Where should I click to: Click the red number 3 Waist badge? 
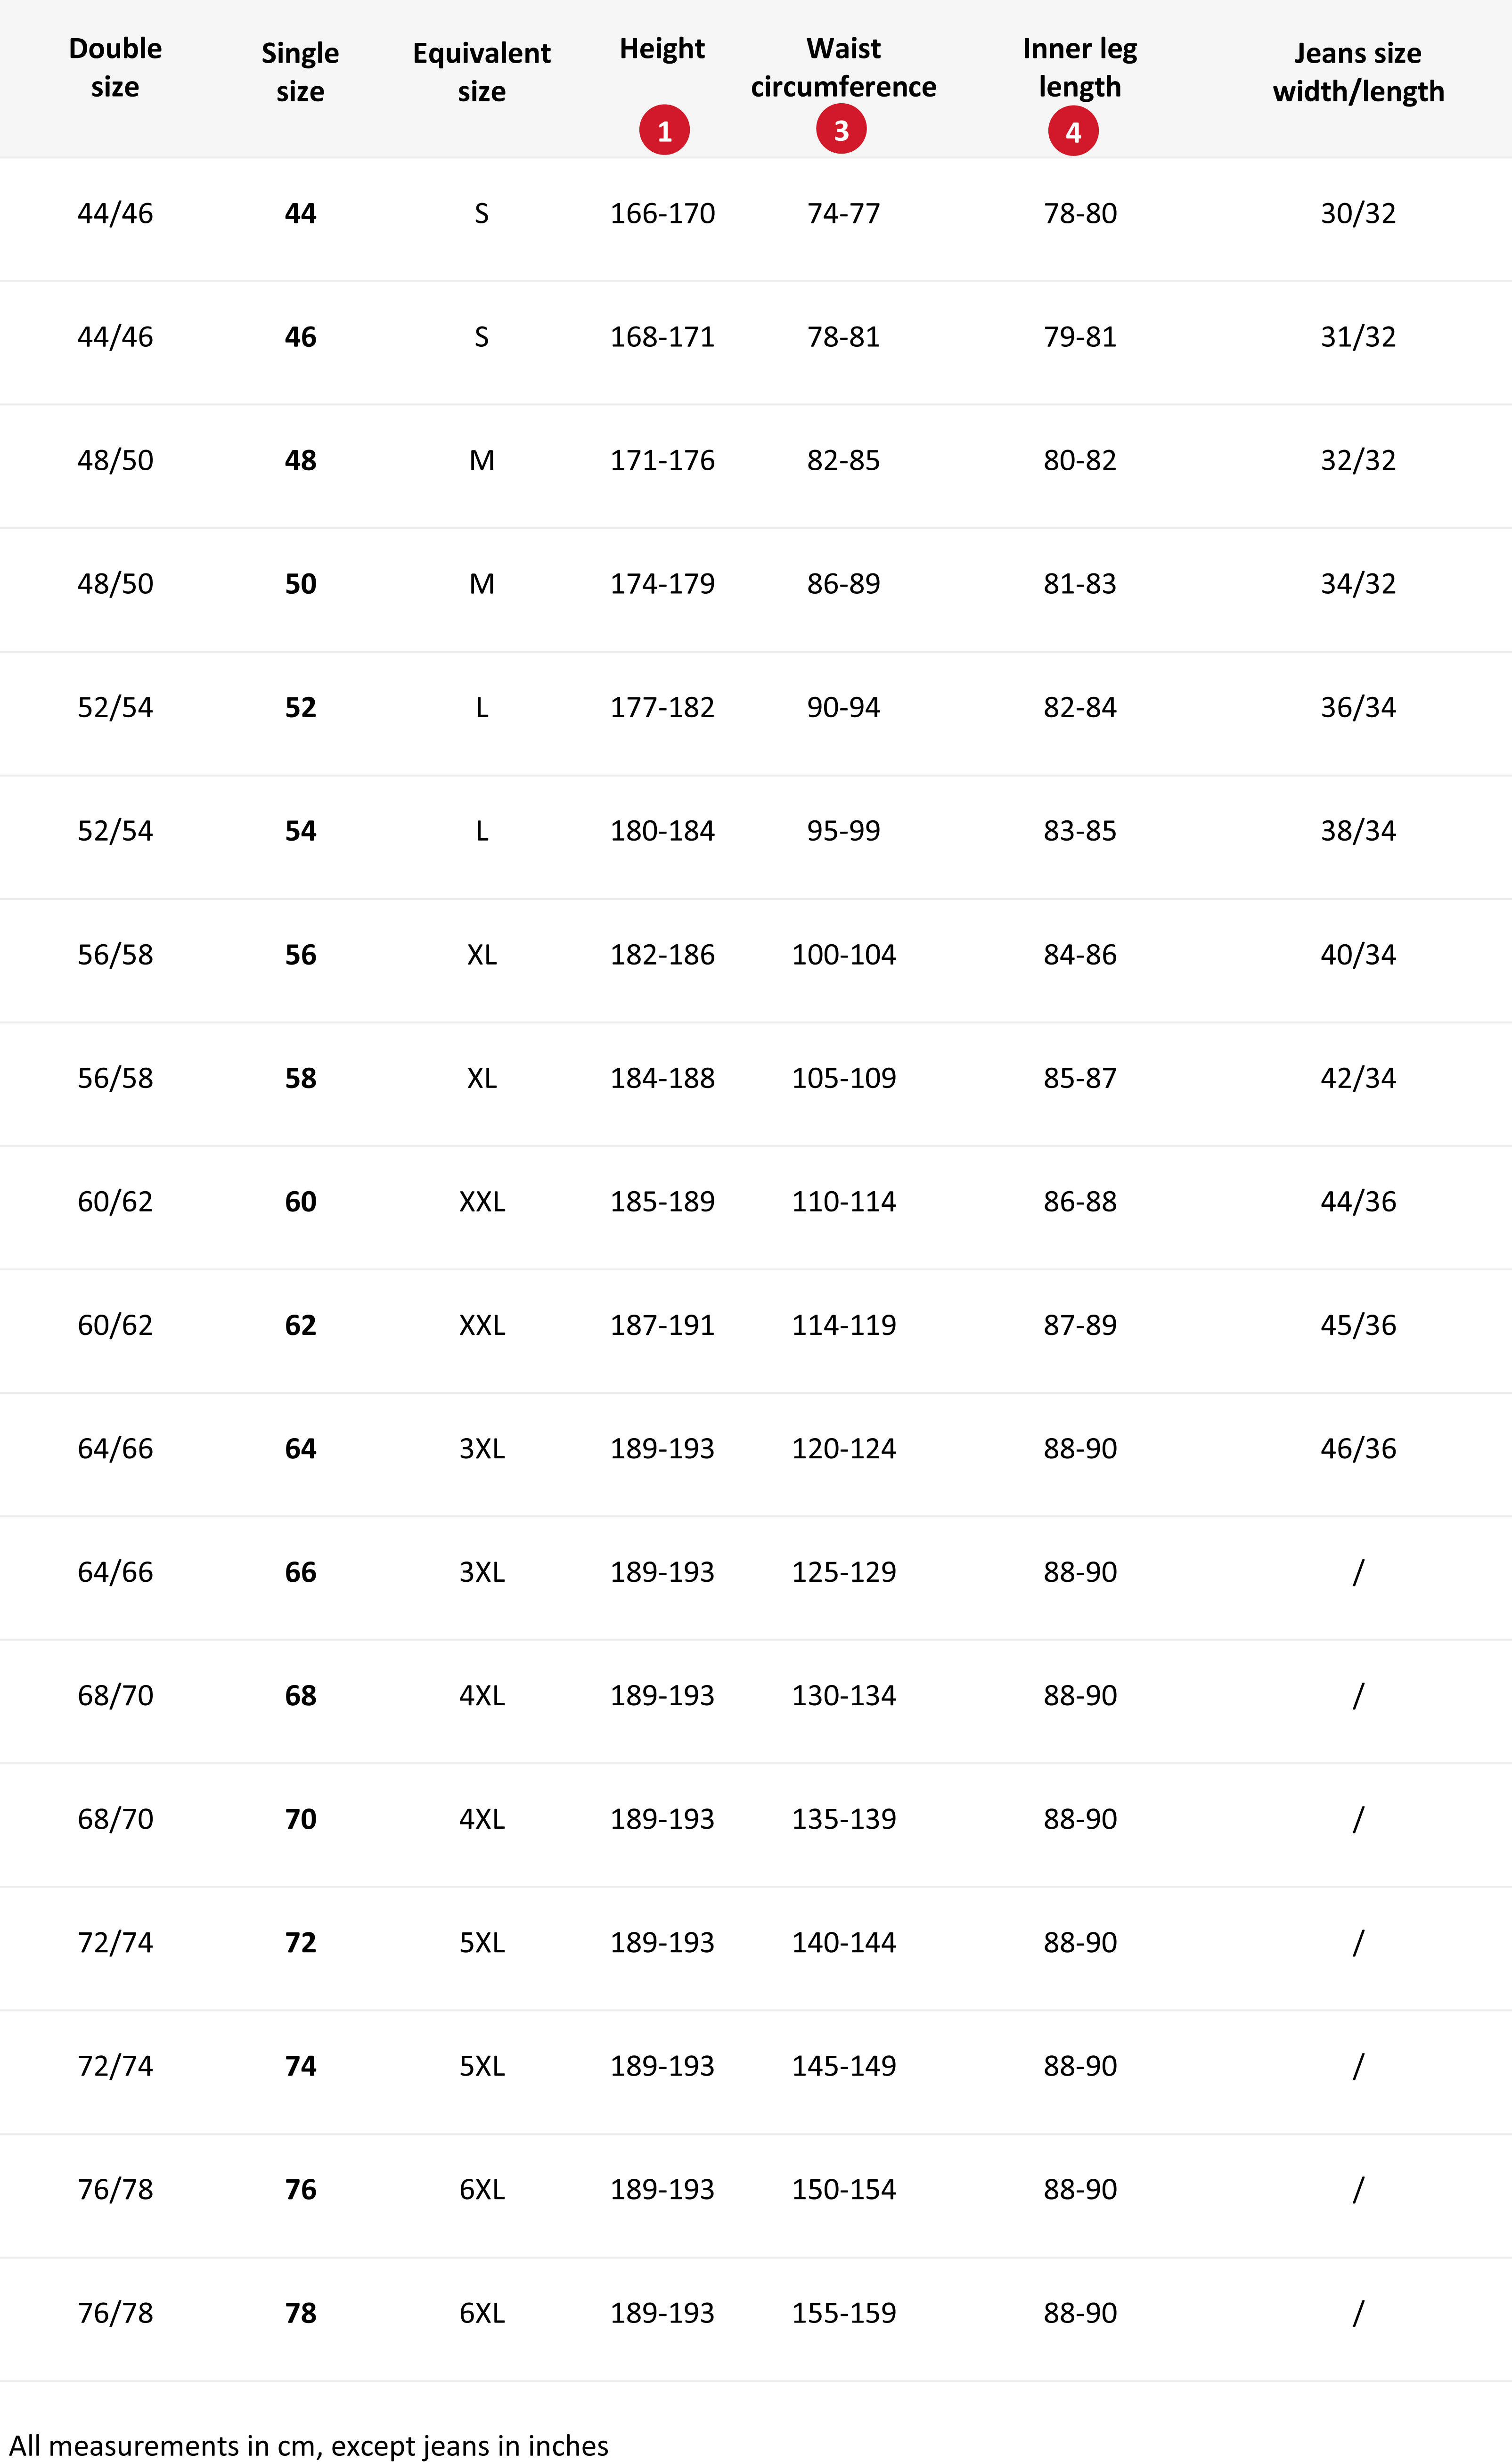(x=841, y=130)
